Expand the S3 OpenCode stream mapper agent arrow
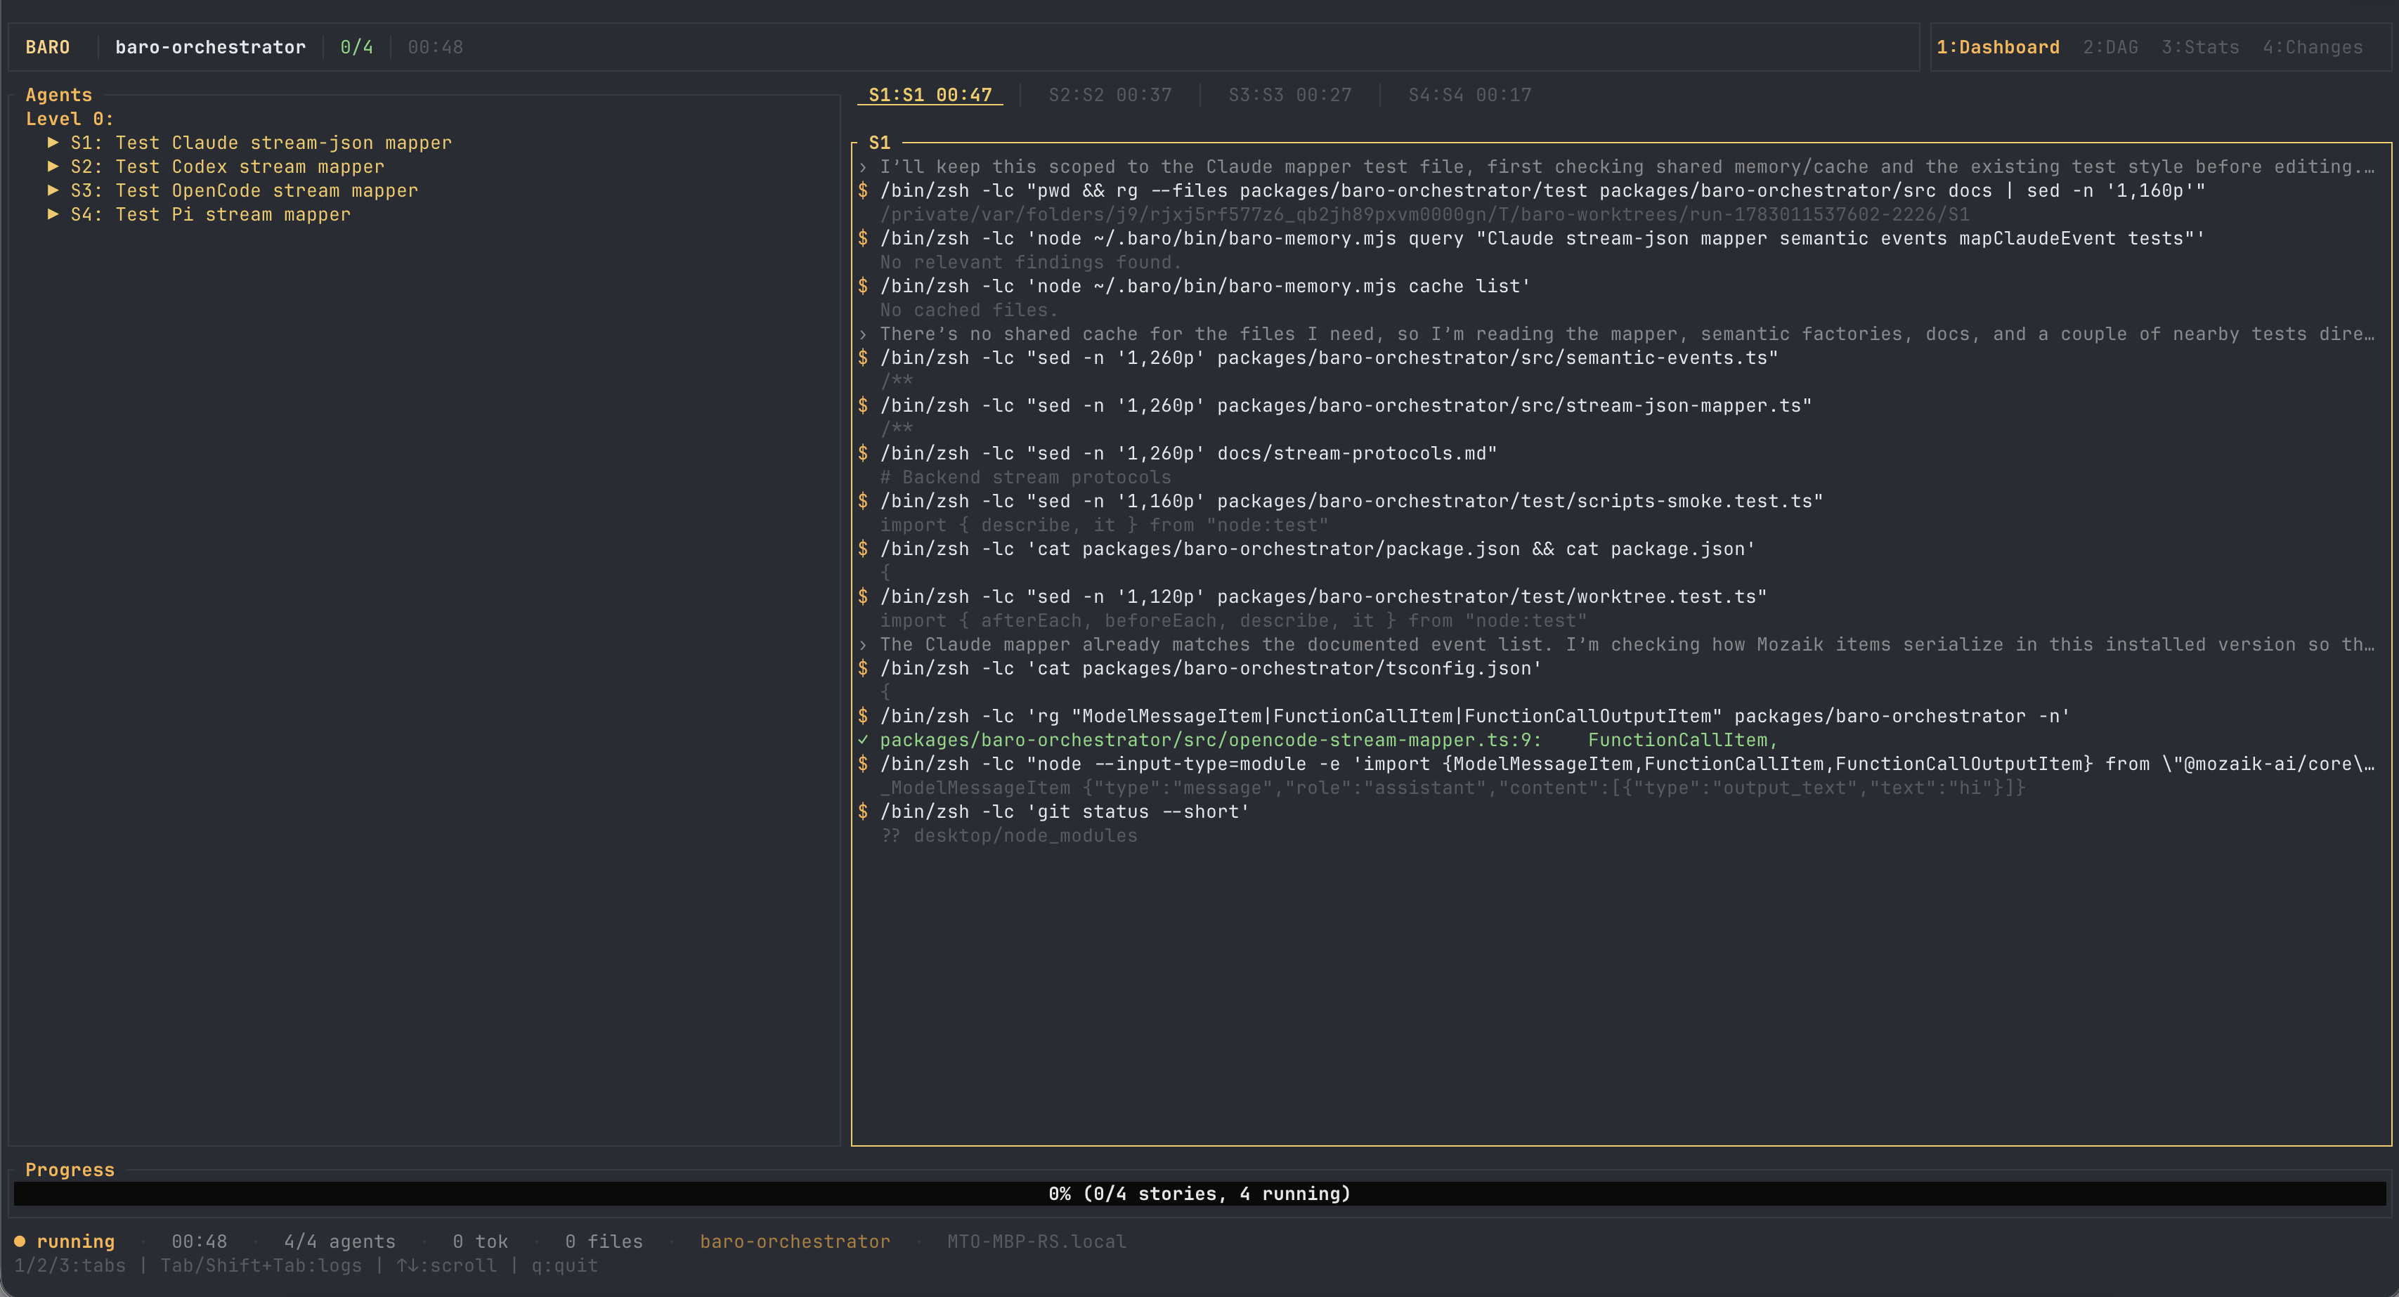The width and height of the screenshot is (2399, 1297). coord(53,190)
